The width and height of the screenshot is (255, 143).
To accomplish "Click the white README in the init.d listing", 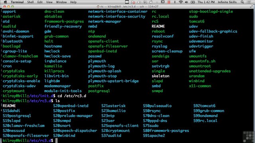I will (x=158, y=26).
